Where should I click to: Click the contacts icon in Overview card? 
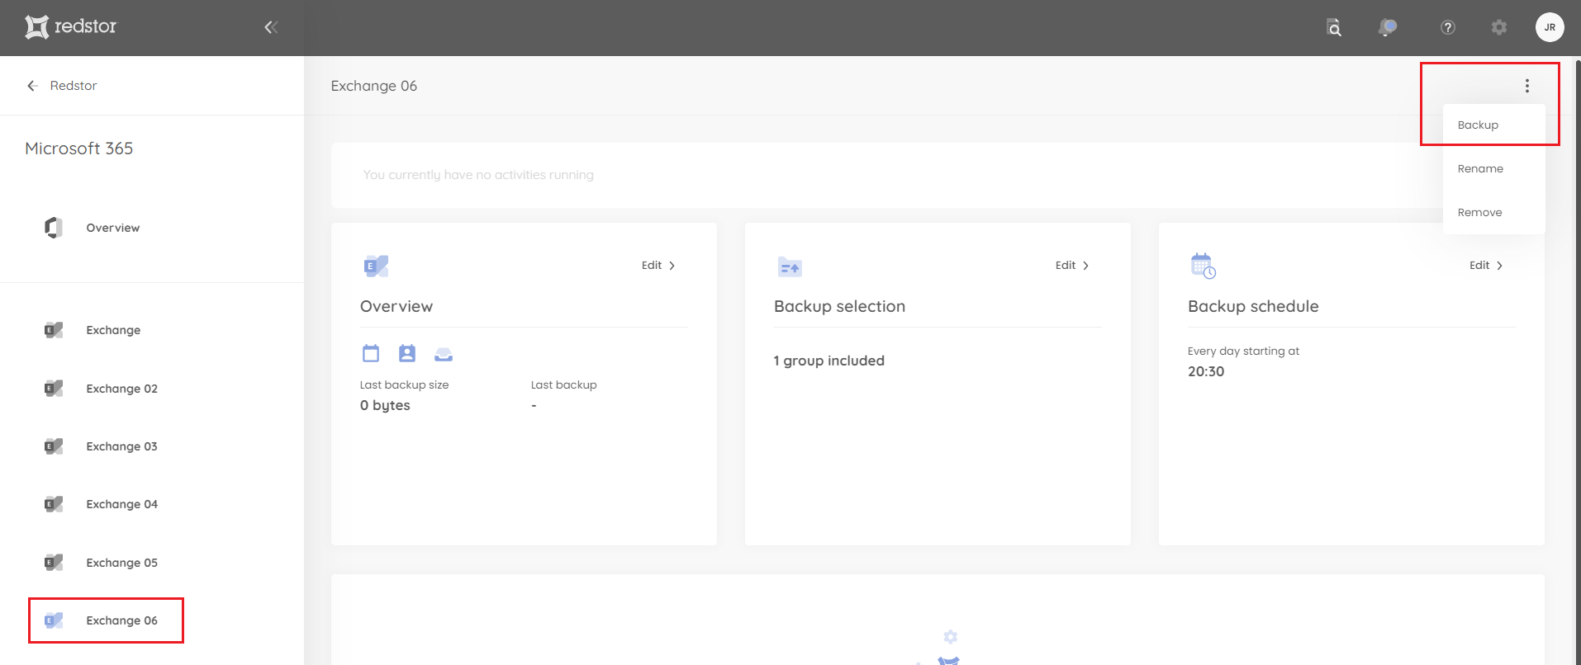pos(407,354)
